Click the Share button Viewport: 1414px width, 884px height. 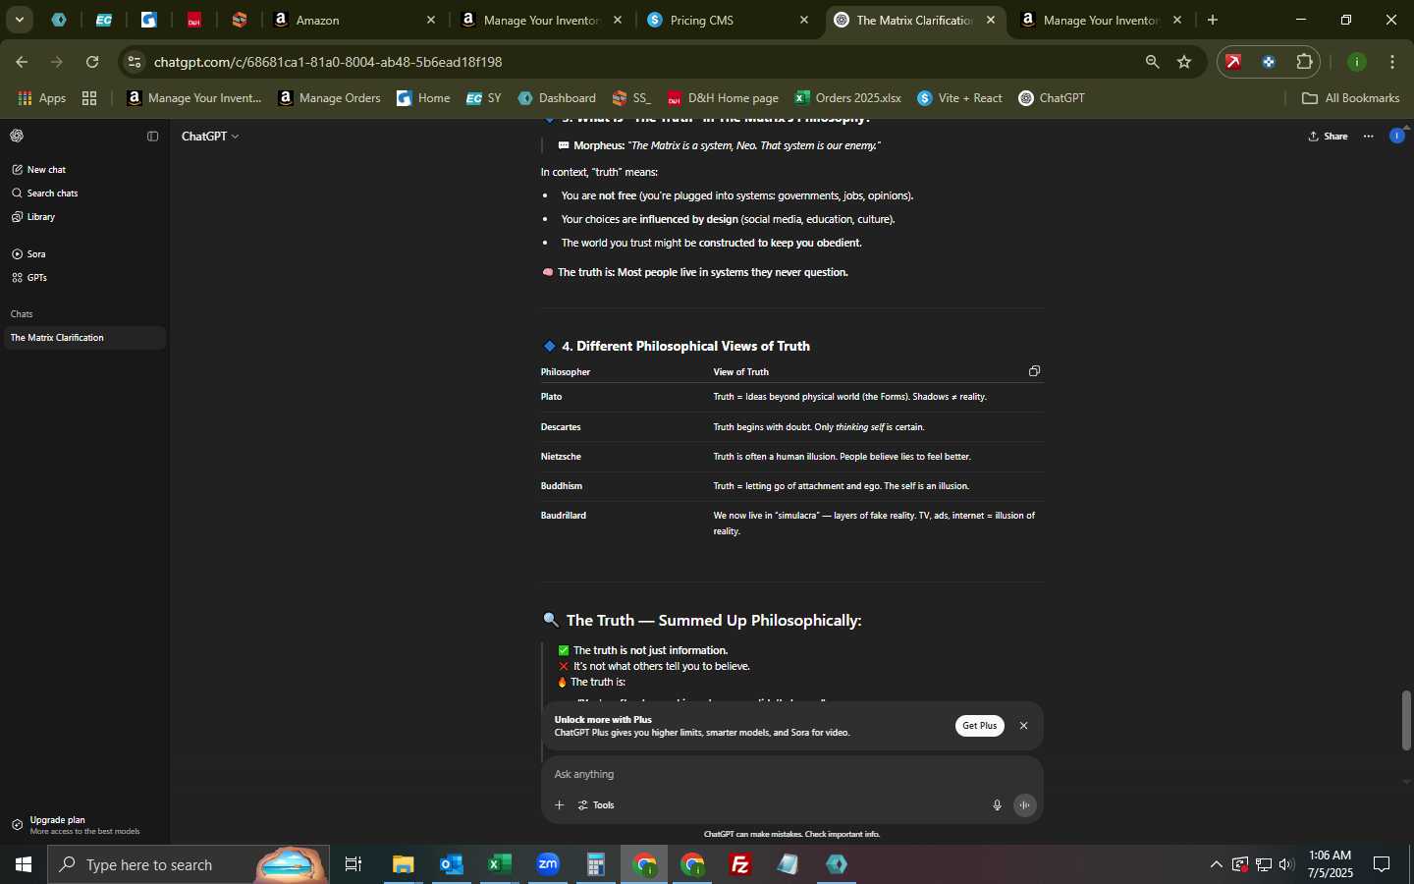pyautogui.click(x=1328, y=137)
